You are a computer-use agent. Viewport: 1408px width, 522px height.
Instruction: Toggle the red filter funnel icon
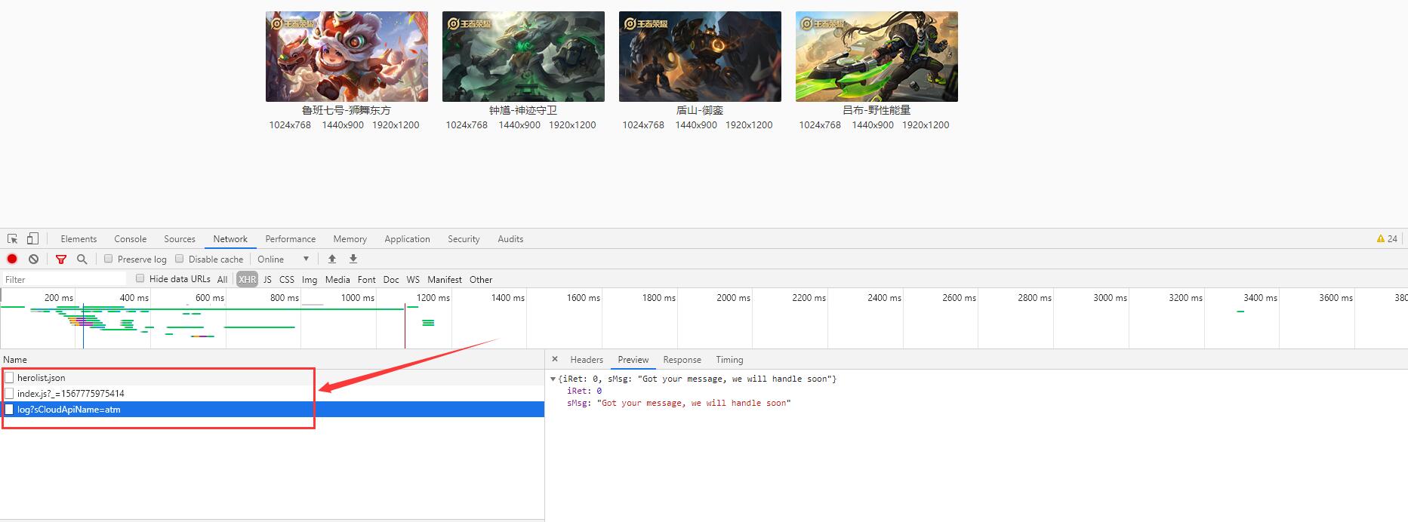tap(61, 259)
